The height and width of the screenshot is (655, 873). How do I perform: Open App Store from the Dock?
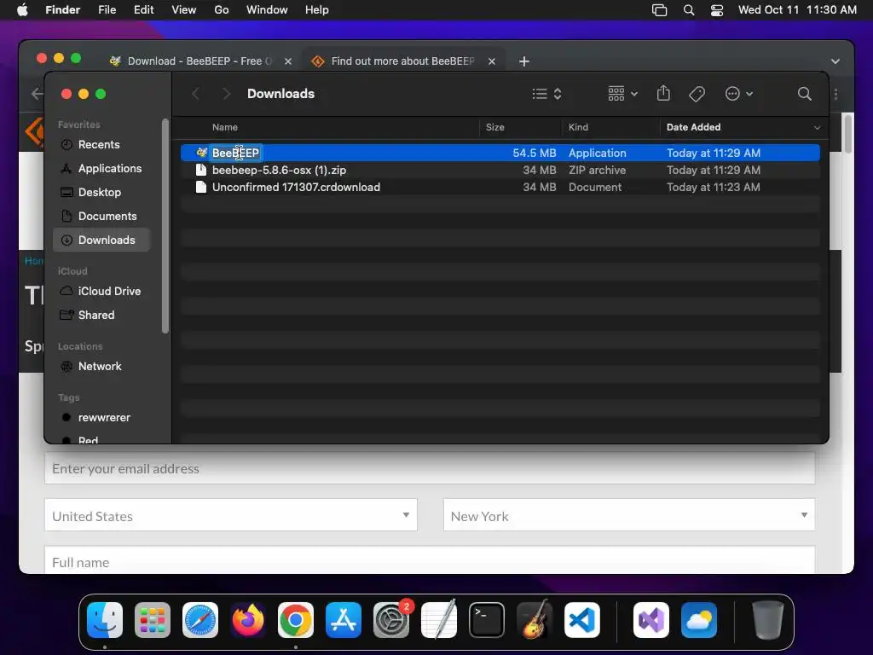pos(344,619)
